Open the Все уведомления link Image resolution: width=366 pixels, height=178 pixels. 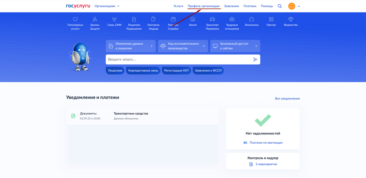(x=287, y=98)
